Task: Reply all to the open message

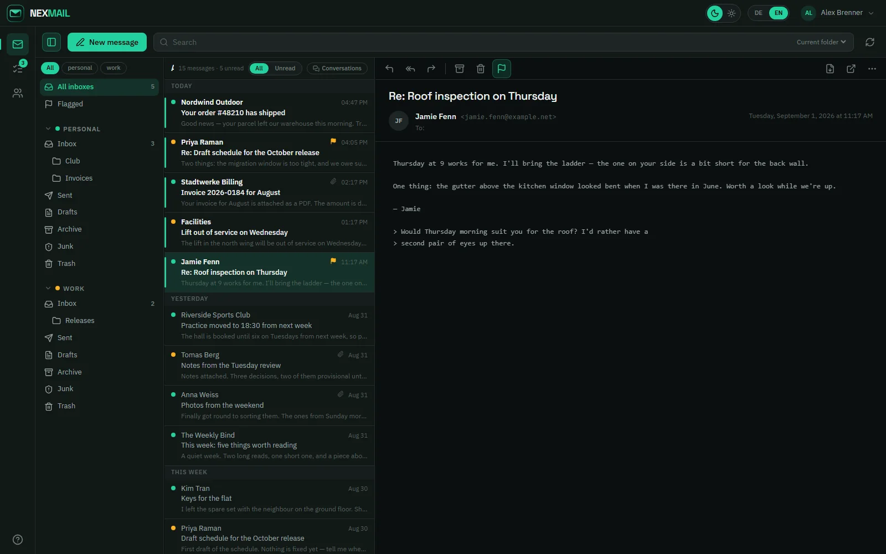Action: click(410, 69)
